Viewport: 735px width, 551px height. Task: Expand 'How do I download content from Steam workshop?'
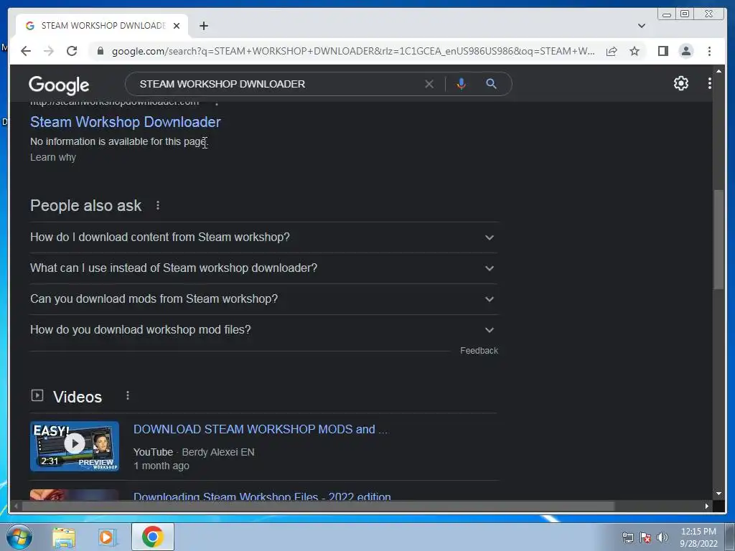[x=264, y=237]
